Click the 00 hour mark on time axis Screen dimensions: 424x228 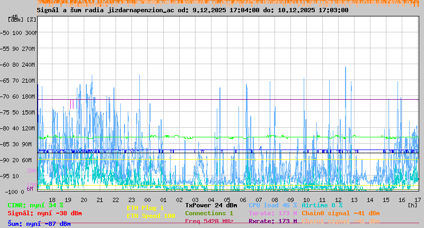tap(148, 199)
